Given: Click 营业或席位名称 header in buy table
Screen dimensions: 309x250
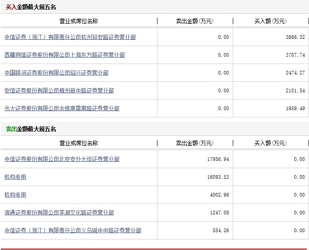Looking at the screenshot, I should [79, 21].
